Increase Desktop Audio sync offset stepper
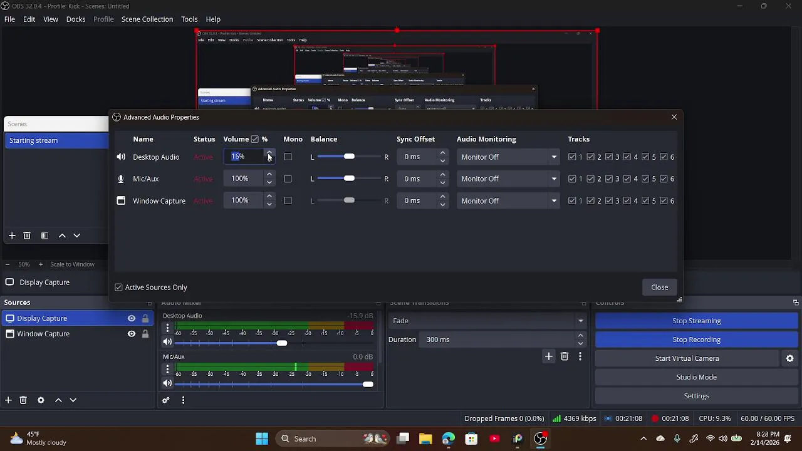The width and height of the screenshot is (802, 451). 442,153
